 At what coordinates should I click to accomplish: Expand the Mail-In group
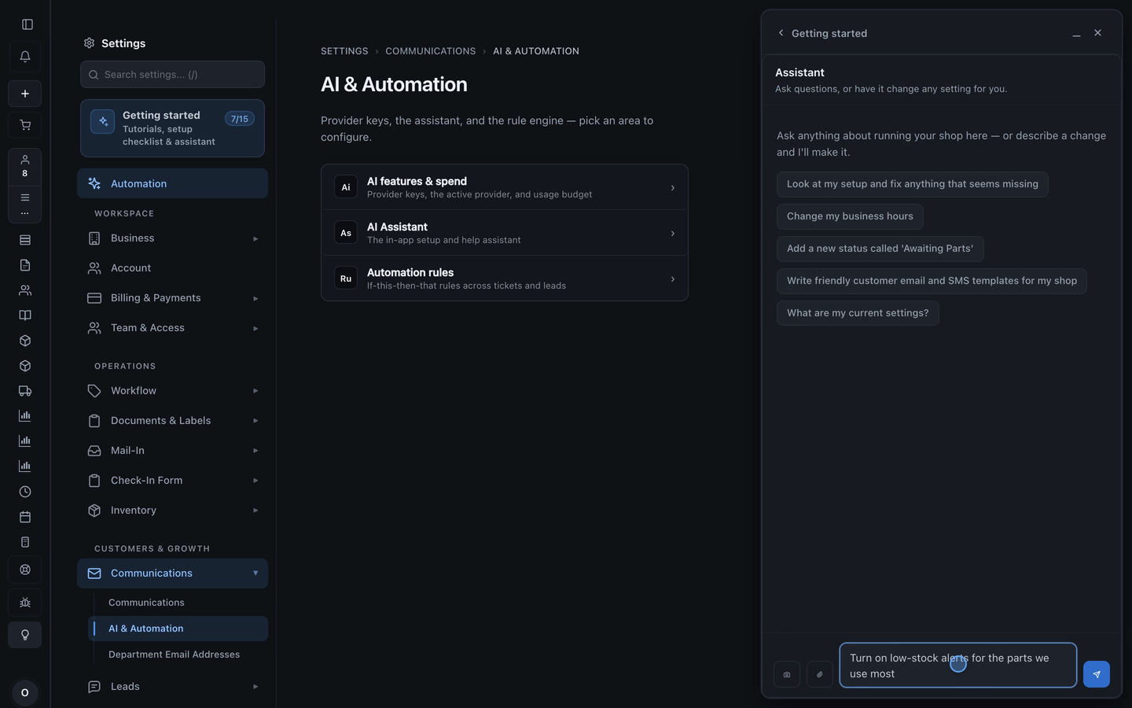(x=172, y=451)
